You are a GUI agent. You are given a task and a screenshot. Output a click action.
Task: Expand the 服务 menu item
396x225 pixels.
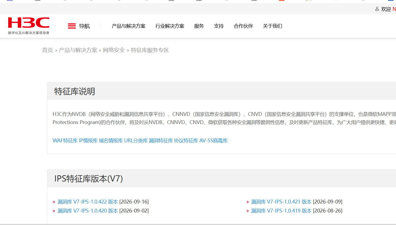pyautogui.click(x=199, y=26)
